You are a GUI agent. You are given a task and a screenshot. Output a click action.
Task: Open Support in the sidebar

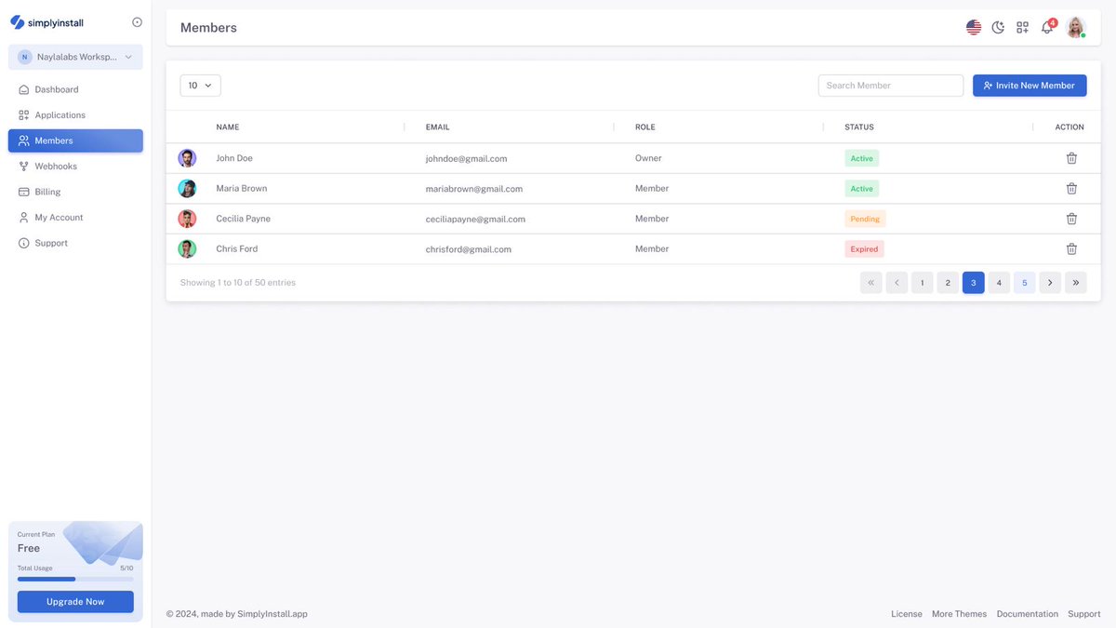[x=75, y=243]
